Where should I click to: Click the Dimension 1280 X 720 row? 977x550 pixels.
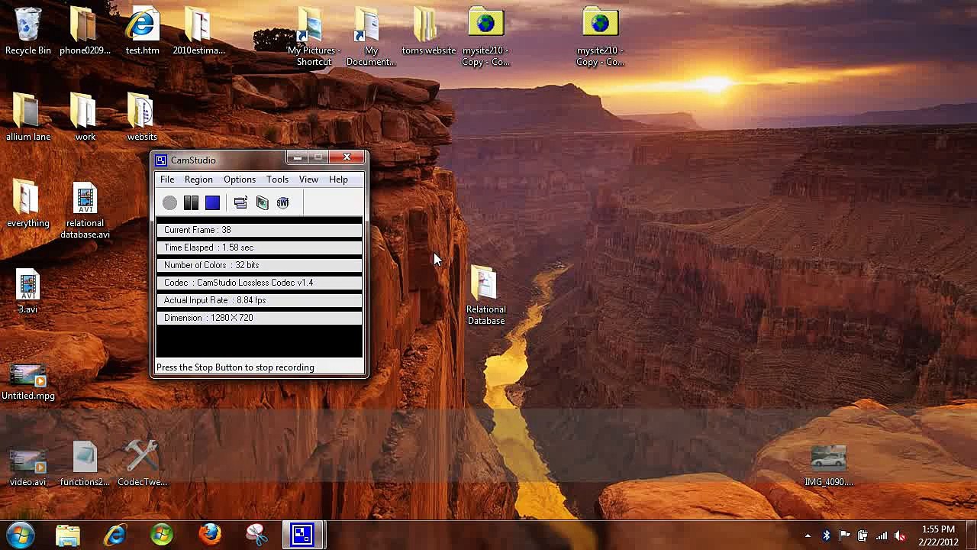pyautogui.click(x=260, y=318)
